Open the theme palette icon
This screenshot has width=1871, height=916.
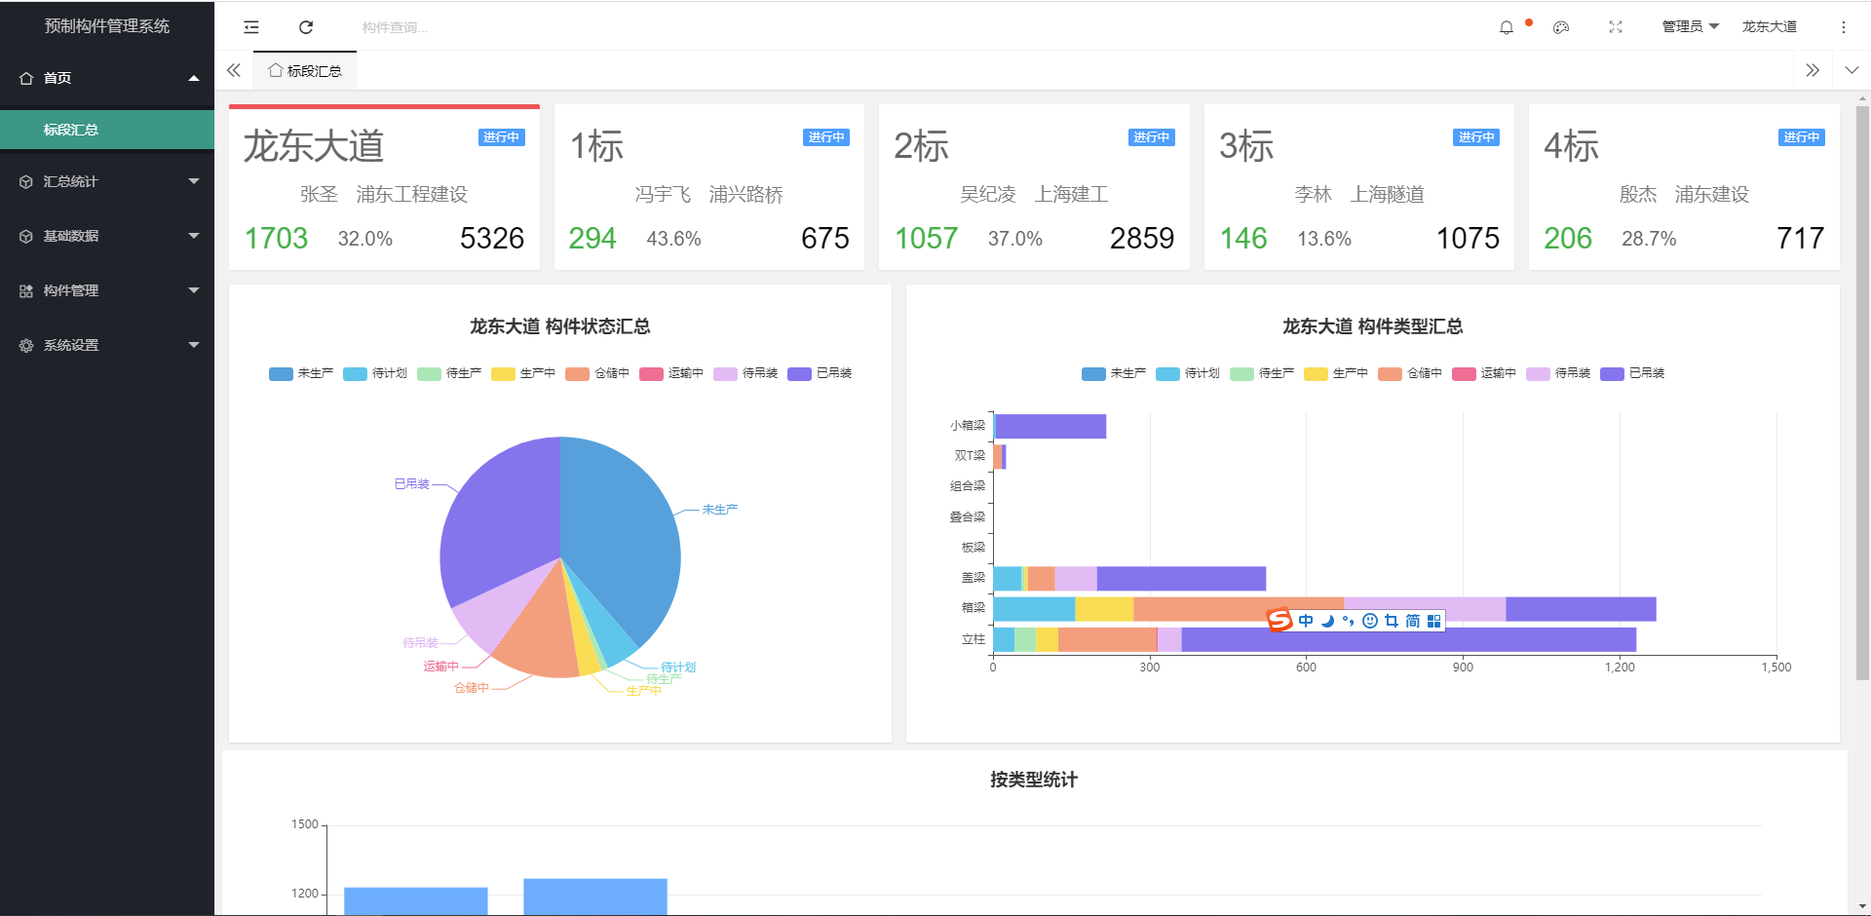click(1561, 27)
